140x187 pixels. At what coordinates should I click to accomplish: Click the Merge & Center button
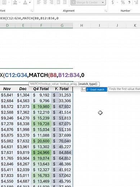(86, 3)
